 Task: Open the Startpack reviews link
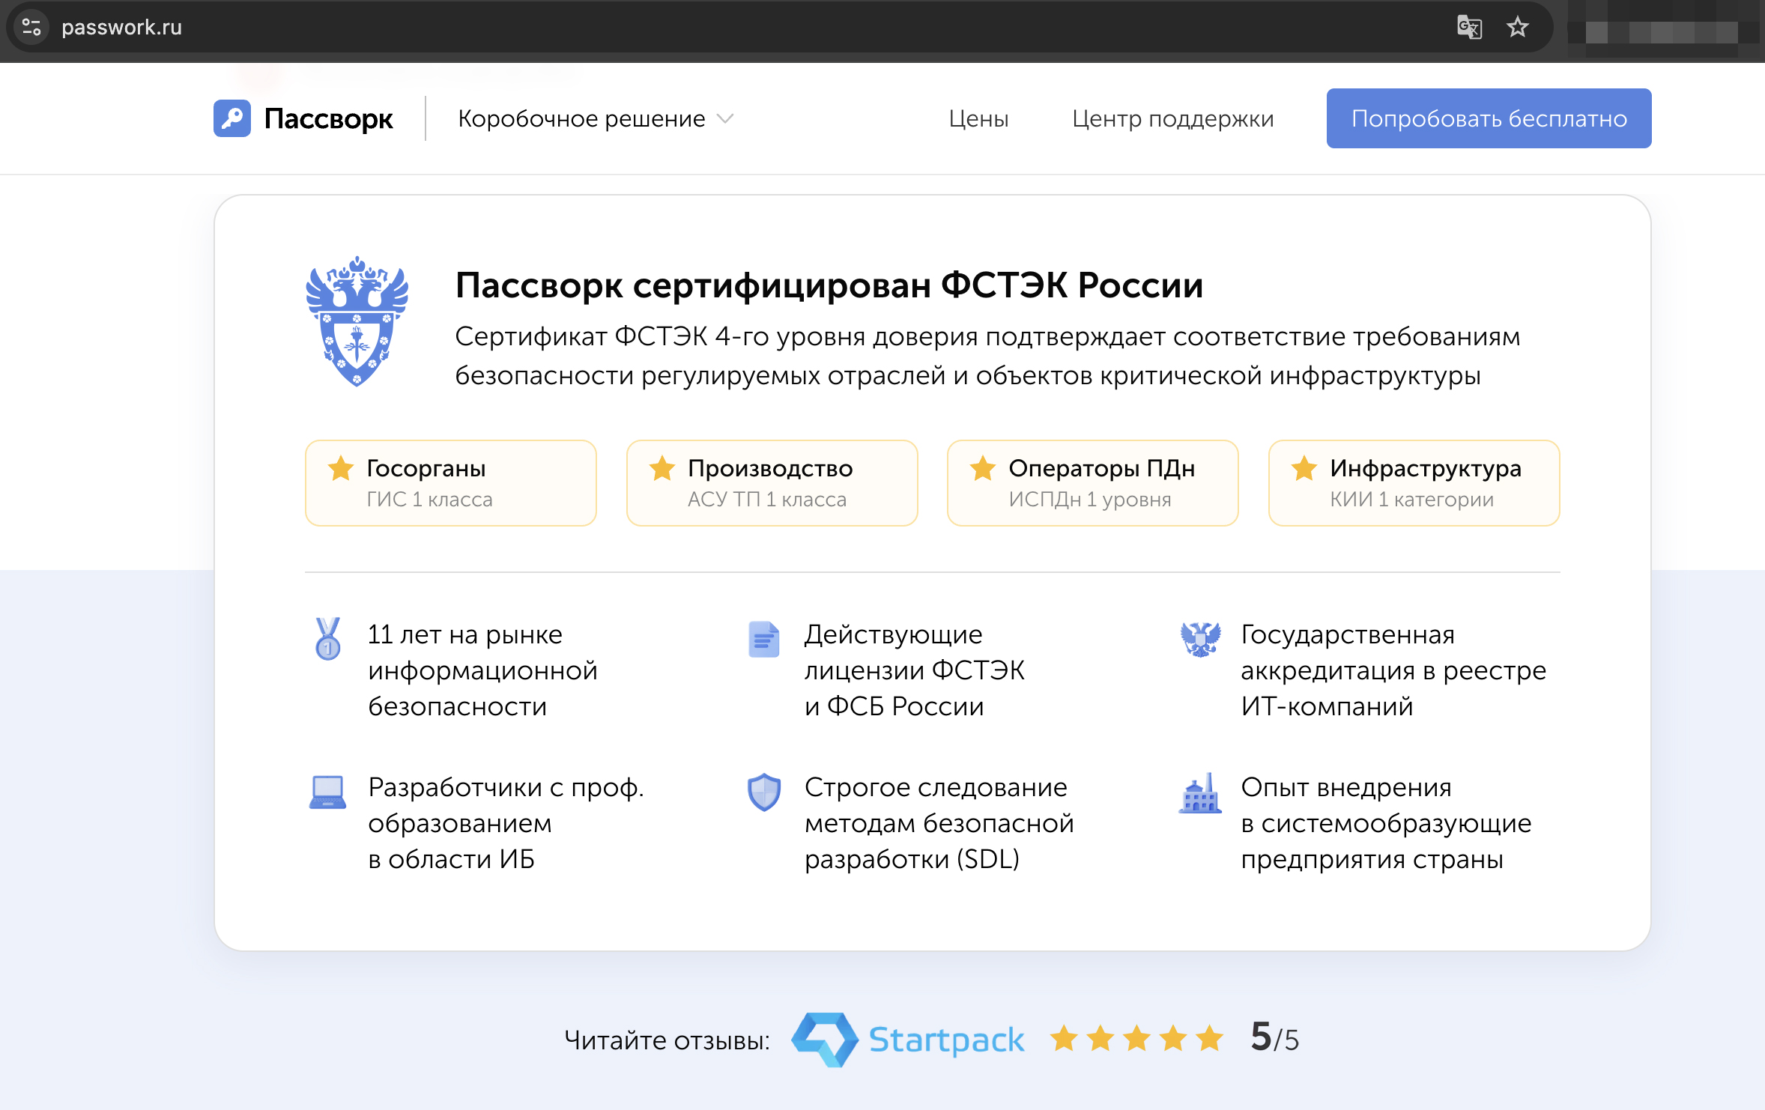coord(908,1040)
